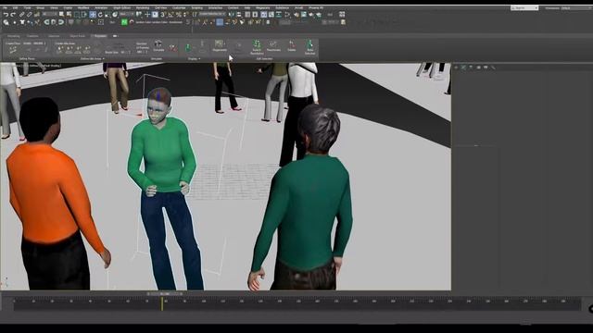Click the Brush Size spinner field
Viewport: 593px width, 333px height.
126,52
